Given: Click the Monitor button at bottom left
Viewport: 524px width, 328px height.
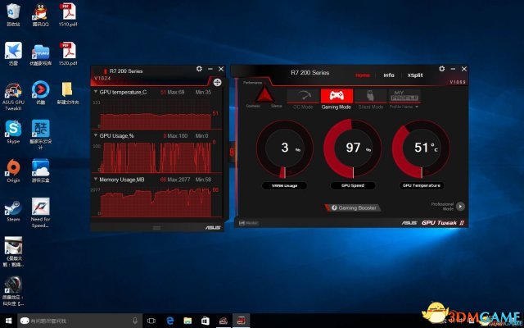Looking at the screenshot, I should coord(248,223).
